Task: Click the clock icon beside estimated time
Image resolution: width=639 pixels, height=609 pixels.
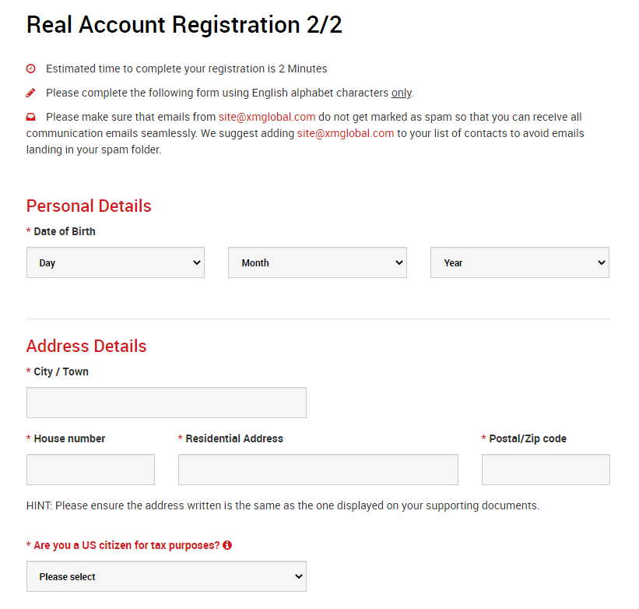Action: pyautogui.click(x=31, y=69)
